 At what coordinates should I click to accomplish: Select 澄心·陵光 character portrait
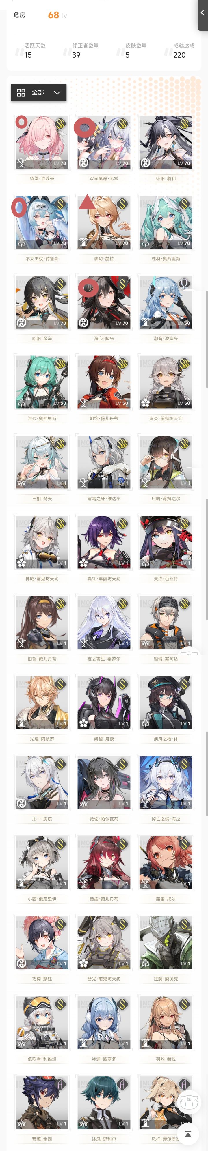point(104,302)
